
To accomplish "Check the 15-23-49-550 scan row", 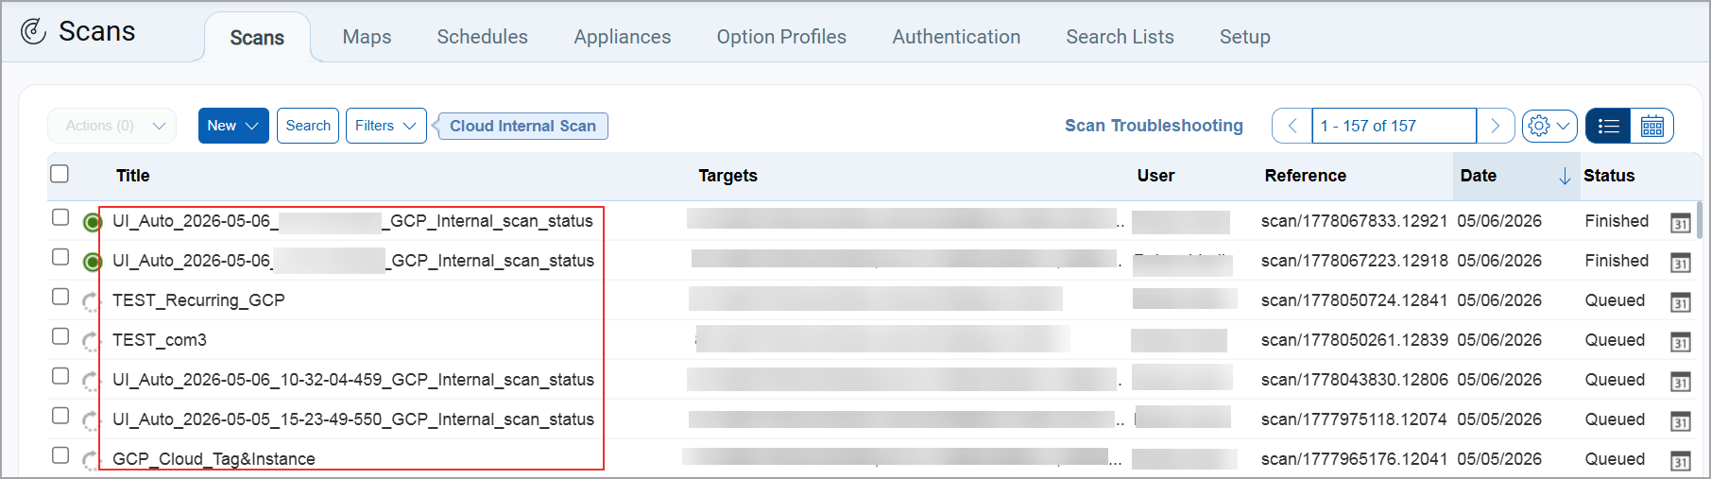I will coord(60,416).
